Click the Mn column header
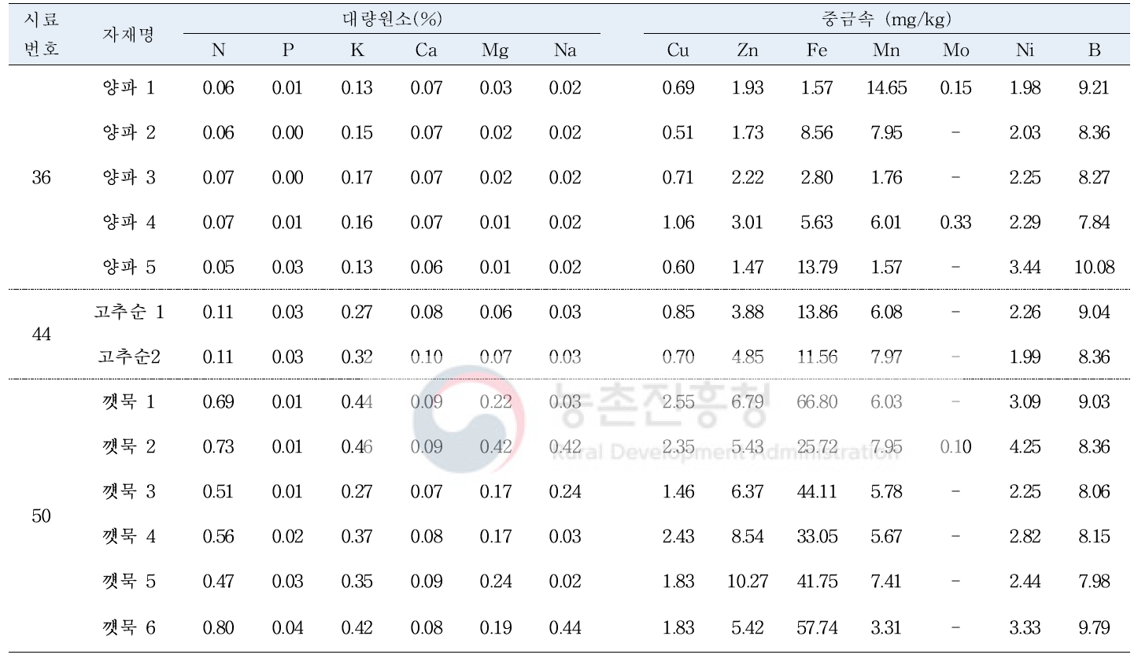Image resolution: width=1138 pixels, height=662 pixels. [886, 50]
